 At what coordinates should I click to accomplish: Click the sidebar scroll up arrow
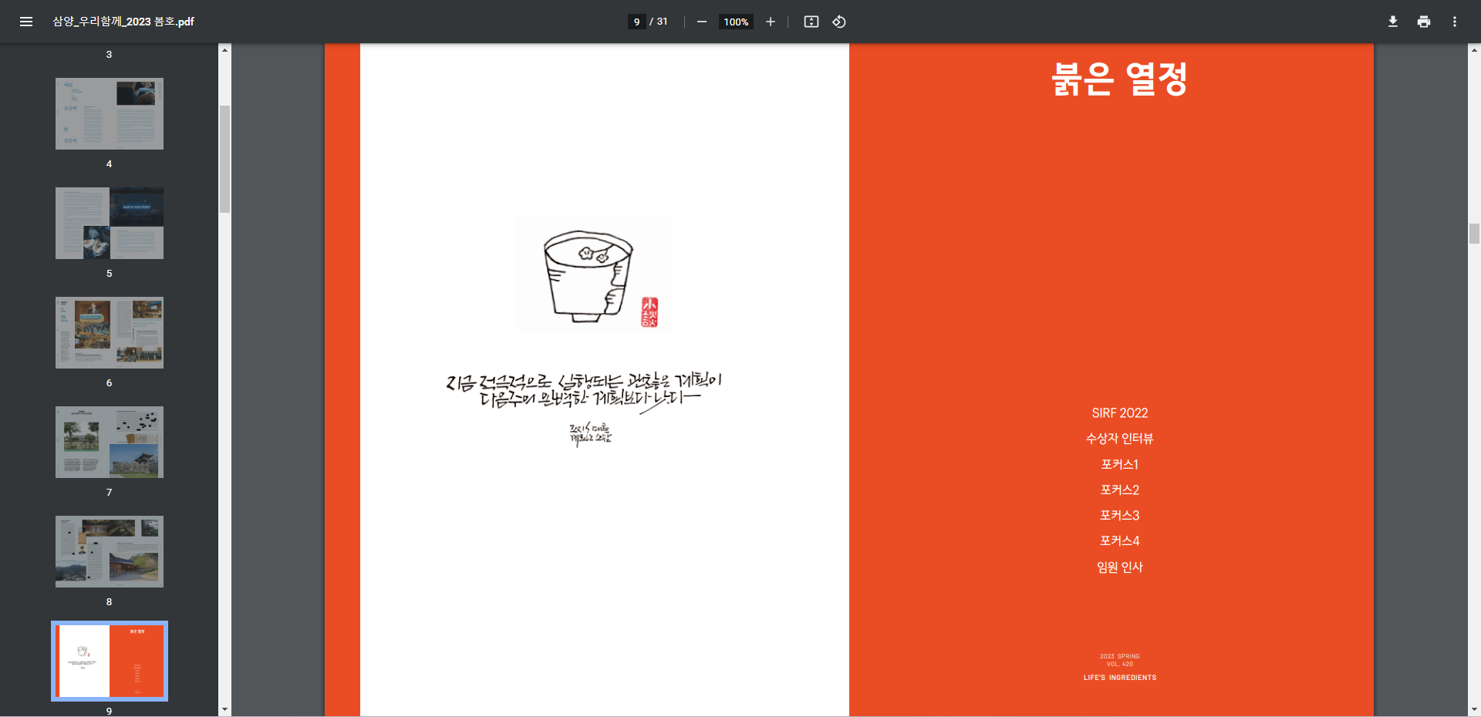click(224, 50)
